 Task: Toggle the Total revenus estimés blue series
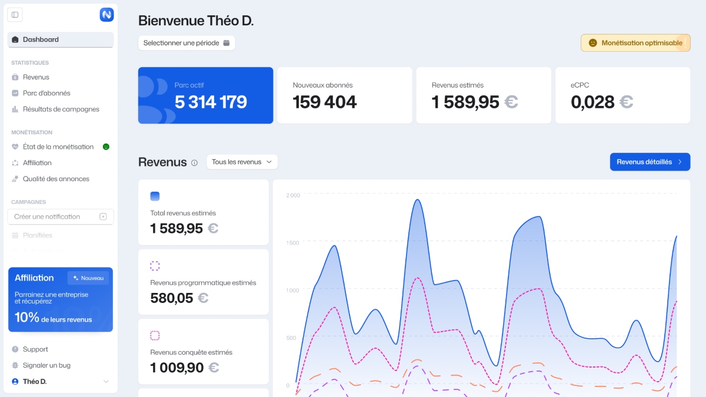[x=155, y=196]
